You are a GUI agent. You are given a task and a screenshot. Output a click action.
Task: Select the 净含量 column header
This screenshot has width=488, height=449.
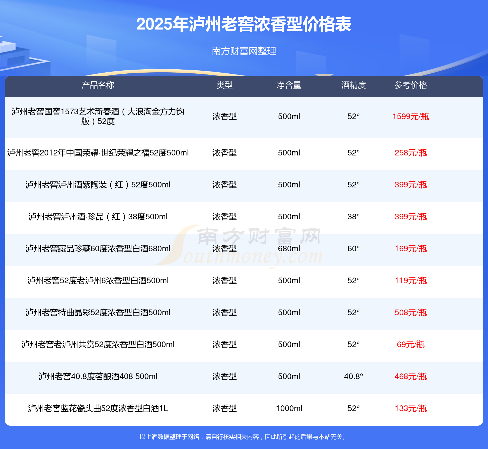click(289, 85)
